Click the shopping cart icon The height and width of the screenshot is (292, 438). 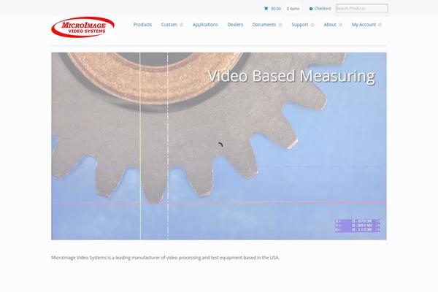266,9
